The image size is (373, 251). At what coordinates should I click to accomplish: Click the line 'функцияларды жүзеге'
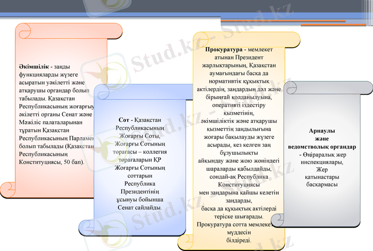(x=48, y=75)
